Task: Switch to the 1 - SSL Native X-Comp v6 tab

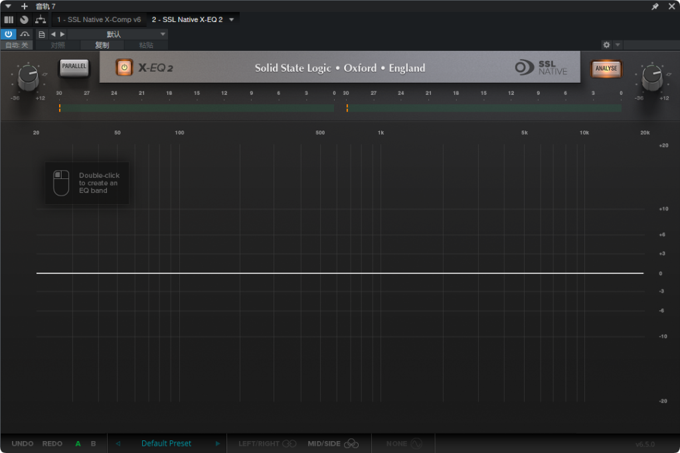Action: (99, 19)
